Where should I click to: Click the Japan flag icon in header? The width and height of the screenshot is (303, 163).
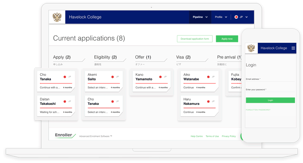pos(236,17)
